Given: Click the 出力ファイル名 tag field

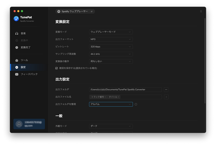Looking at the screenshot, I should coord(125,97).
